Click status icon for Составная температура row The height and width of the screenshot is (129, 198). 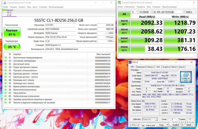5,61
